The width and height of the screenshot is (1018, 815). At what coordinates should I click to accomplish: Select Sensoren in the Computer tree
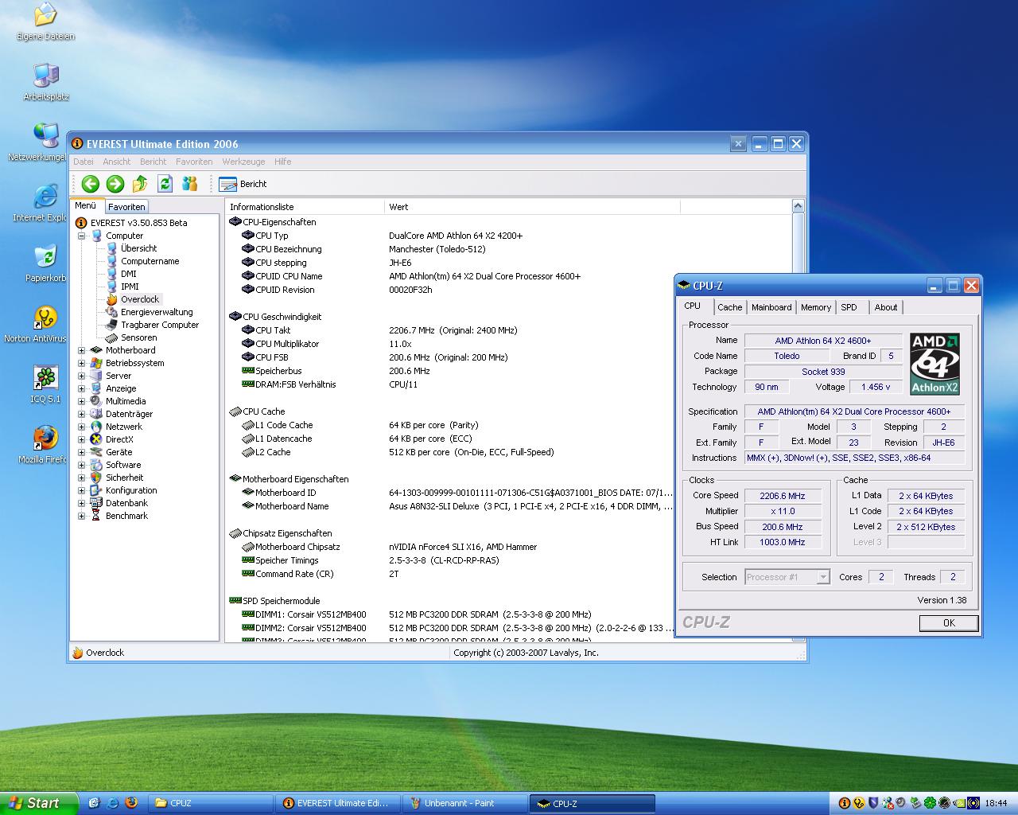tap(138, 337)
